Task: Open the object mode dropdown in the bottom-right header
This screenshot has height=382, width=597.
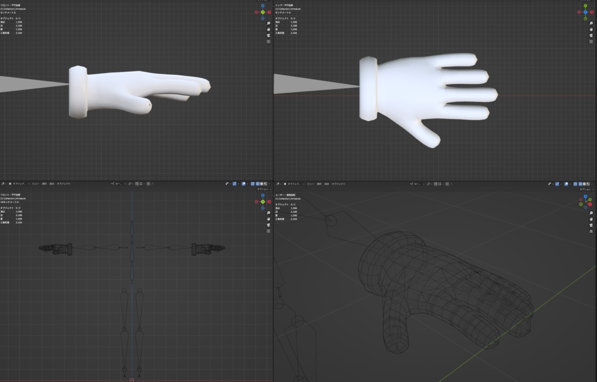Action: tap(294, 184)
